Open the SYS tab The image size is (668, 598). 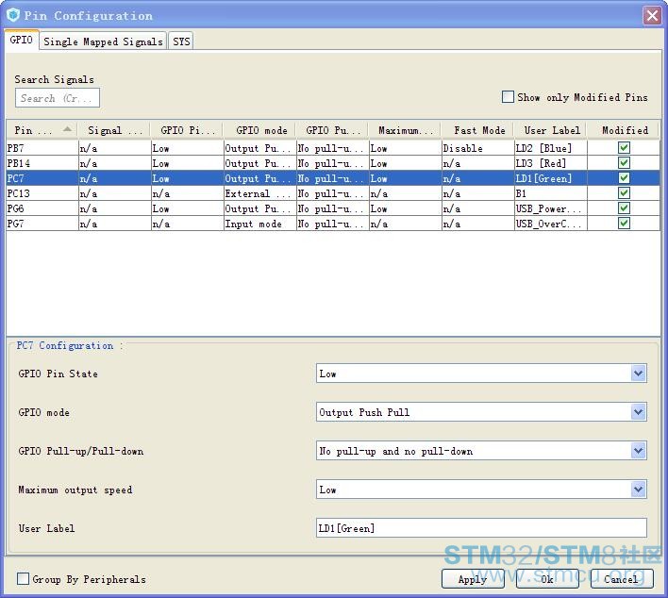click(x=181, y=42)
